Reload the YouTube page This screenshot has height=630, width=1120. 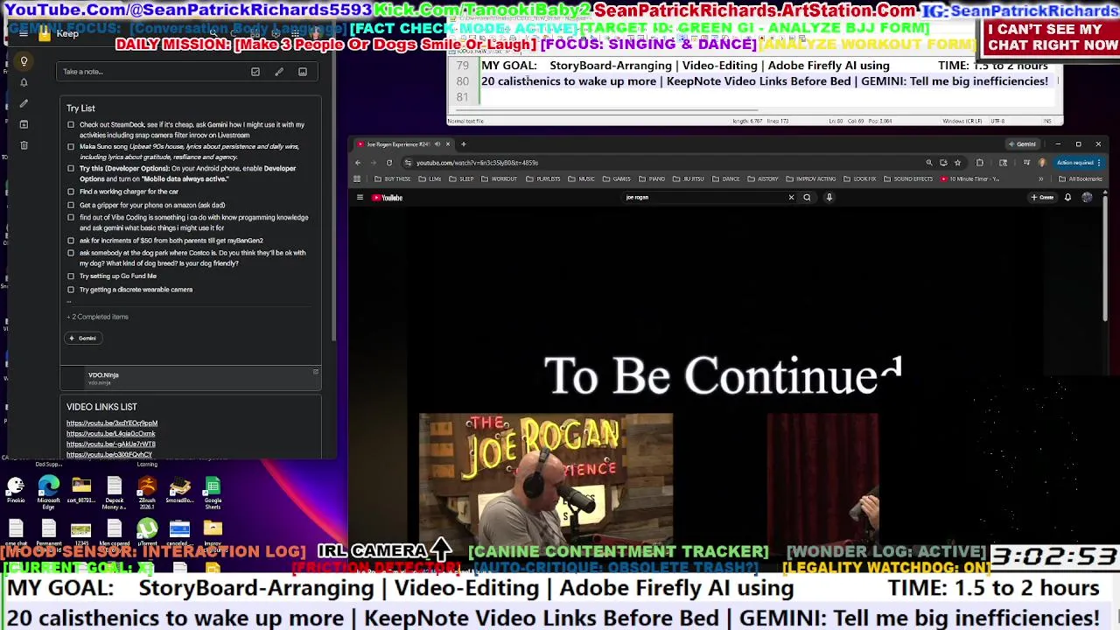point(389,163)
